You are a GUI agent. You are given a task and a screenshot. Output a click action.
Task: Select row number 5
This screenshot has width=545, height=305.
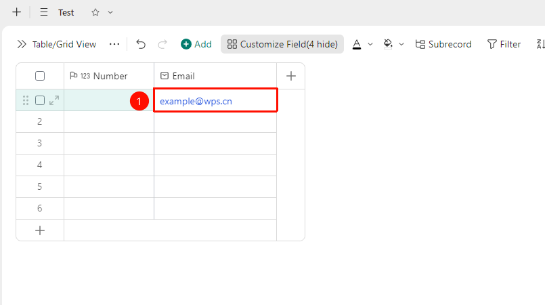(x=40, y=186)
